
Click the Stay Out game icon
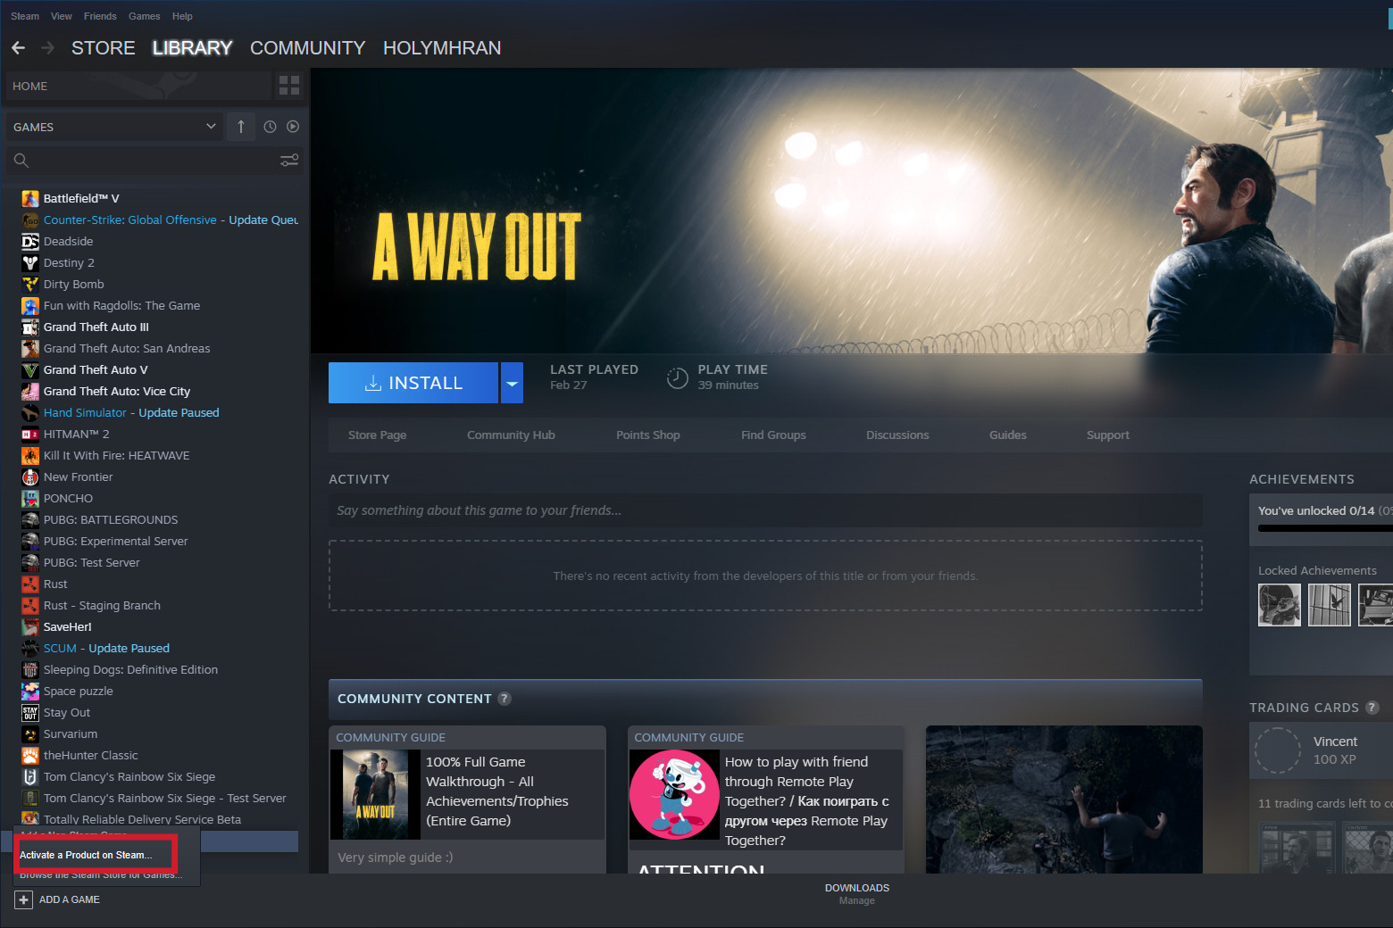click(x=30, y=713)
